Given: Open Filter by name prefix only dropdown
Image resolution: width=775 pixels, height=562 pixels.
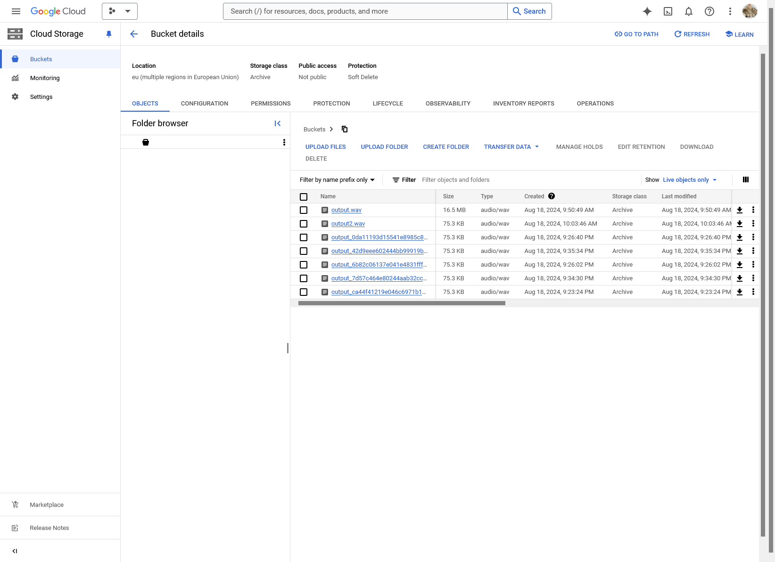Looking at the screenshot, I should (337, 180).
